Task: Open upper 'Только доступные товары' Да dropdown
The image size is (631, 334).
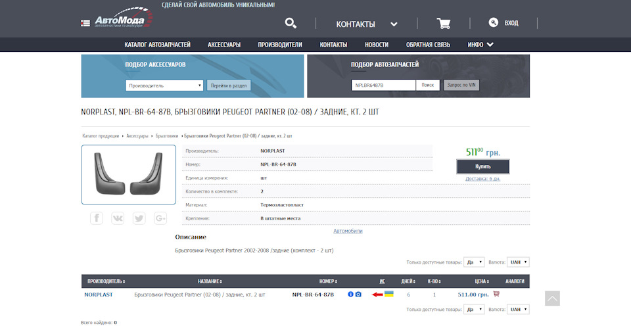Action: pos(474,262)
